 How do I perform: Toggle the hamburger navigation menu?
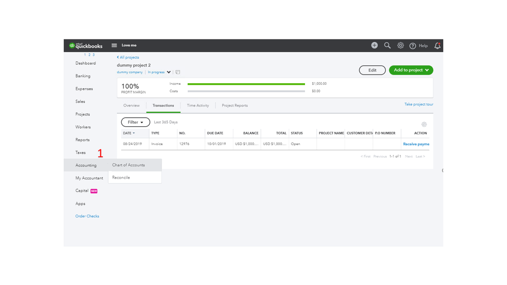[114, 45]
